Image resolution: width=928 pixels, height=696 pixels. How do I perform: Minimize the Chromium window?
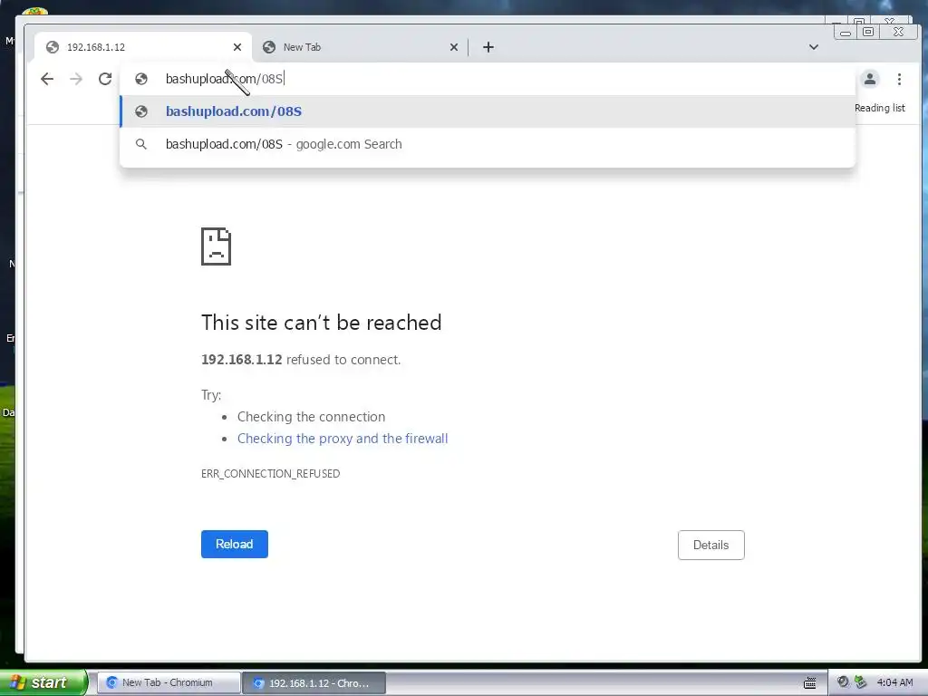click(846, 32)
